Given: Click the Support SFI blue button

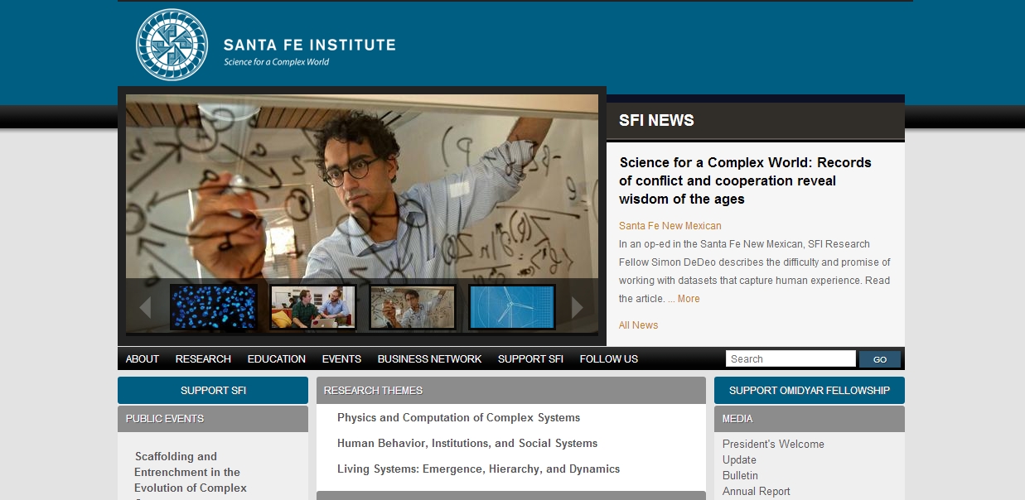Looking at the screenshot, I should (x=213, y=391).
